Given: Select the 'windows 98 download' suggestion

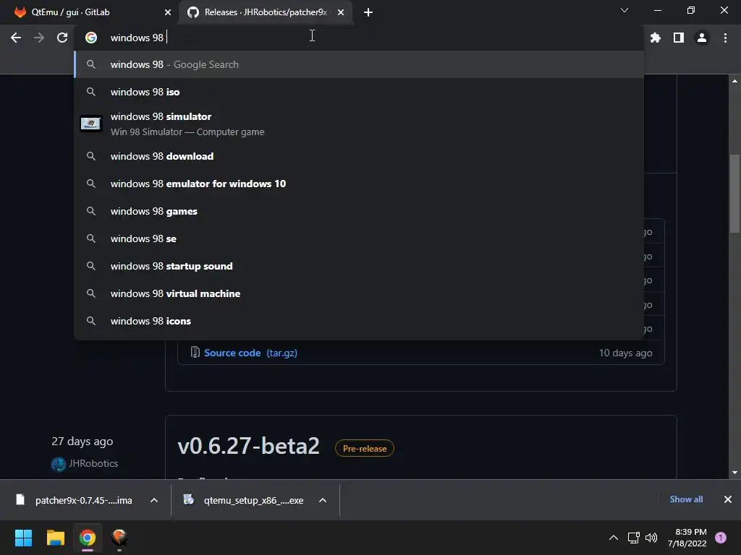Looking at the screenshot, I should (359, 156).
